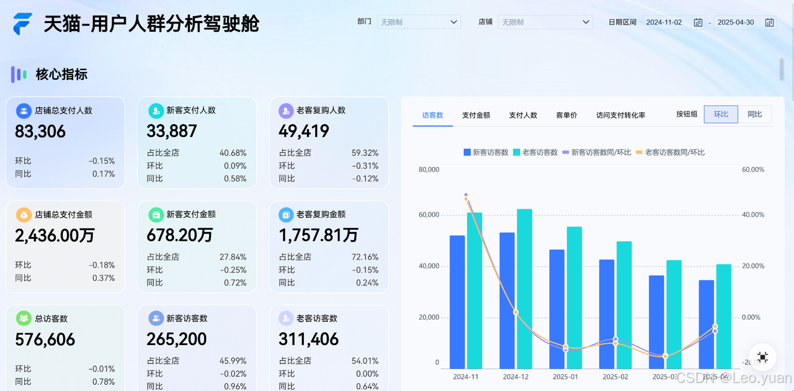Click the 核心指标 section bars icon

pos(19,74)
